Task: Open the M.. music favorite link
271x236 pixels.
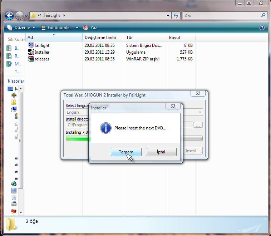Action: click(x=18, y=64)
